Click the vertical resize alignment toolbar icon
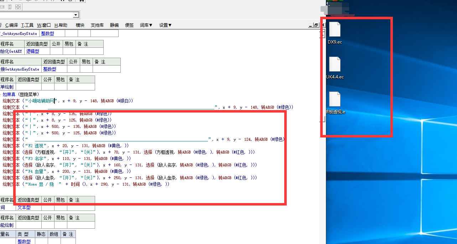Viewport: 457px width, 244px height. tap(10, 7)
